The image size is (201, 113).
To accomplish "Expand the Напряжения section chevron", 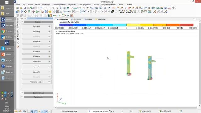I will 22,97.
